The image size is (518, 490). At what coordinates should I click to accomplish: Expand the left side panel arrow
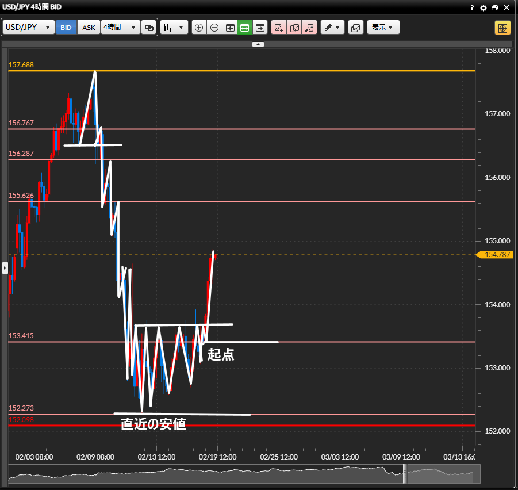[x=5, y=267]
